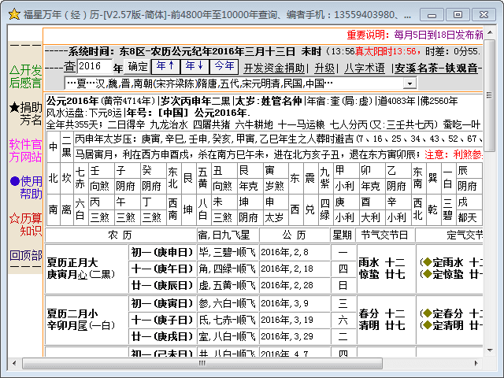Click the 回顶部 back-to-top link
504x378 pixels.
[x=25, y=255]
